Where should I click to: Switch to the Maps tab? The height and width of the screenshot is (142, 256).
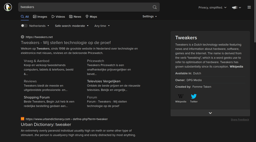(91, 17)
